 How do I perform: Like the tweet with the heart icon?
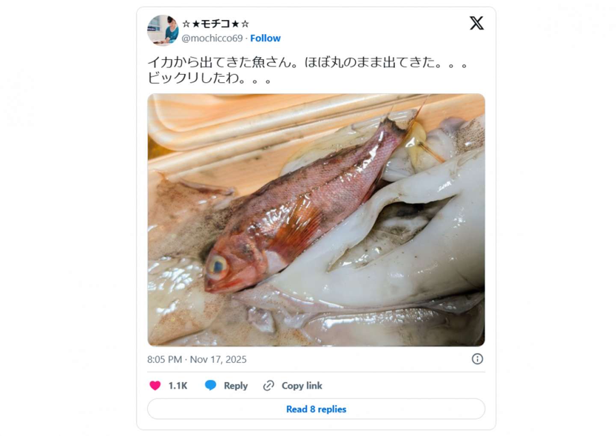(x=155, y=386)
